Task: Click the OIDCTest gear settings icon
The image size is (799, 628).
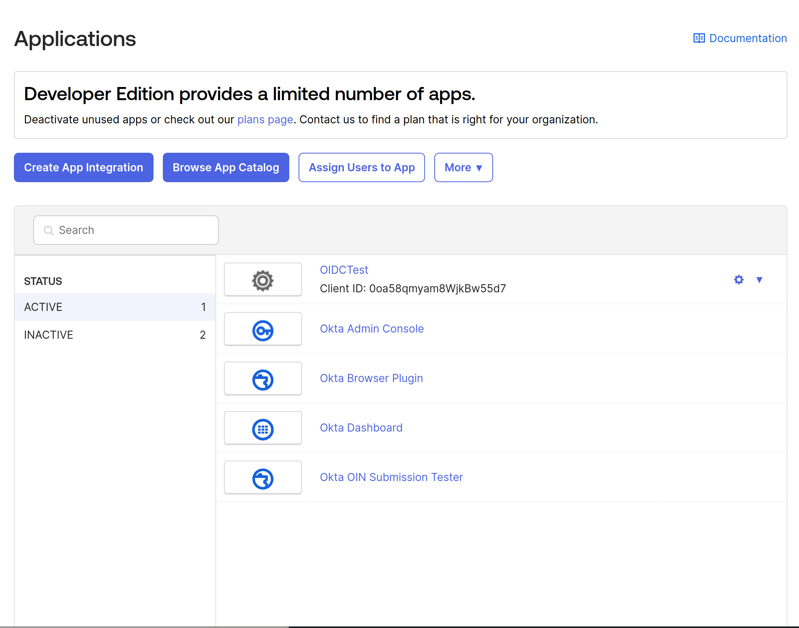Action: tap(739, 280)
